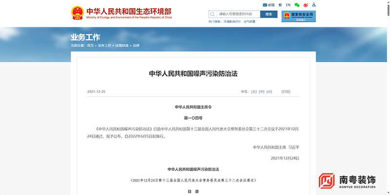Go to 首页 in breadcrumb
390x195 pixels.
pos(90,46)
